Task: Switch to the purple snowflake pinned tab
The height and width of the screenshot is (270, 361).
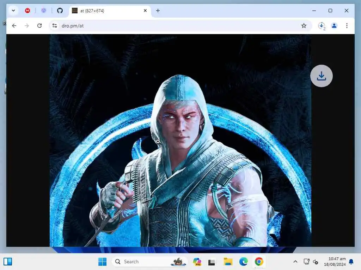Action: click(x=43, y=11)
